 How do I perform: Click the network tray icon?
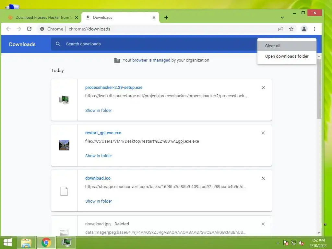294,243
